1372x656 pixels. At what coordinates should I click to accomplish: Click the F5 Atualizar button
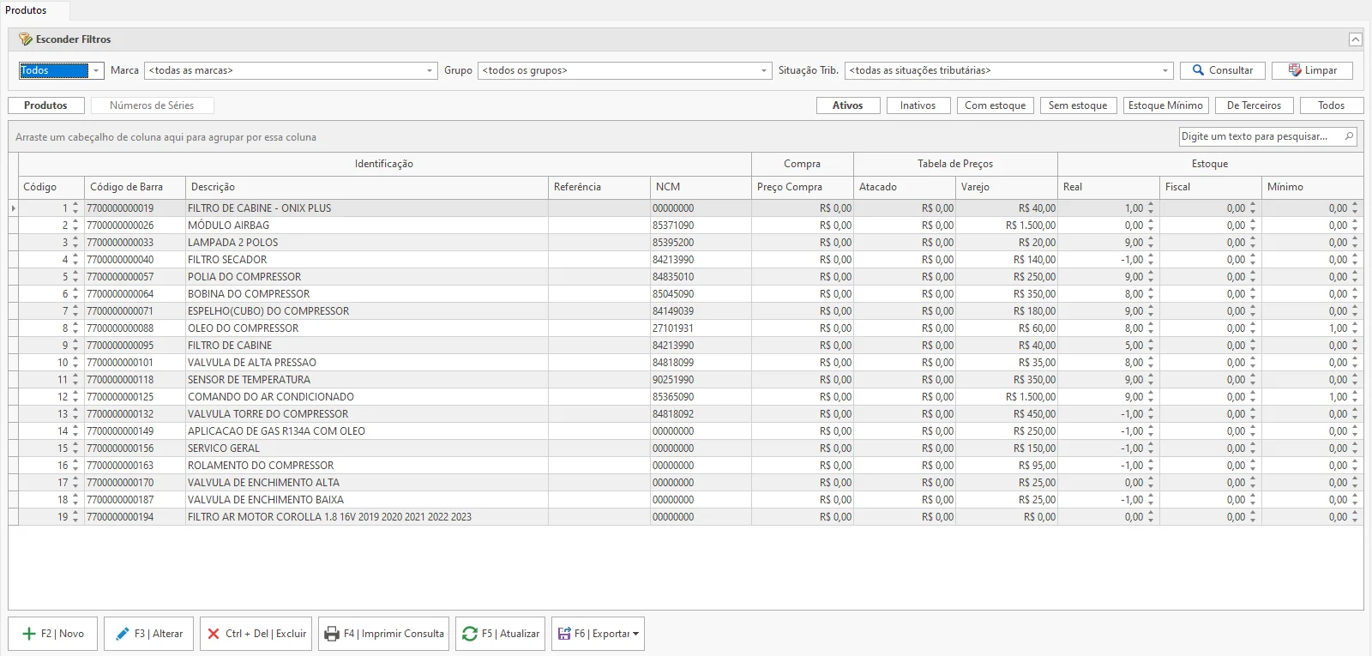pyautogui.click(x=501, y=634)
